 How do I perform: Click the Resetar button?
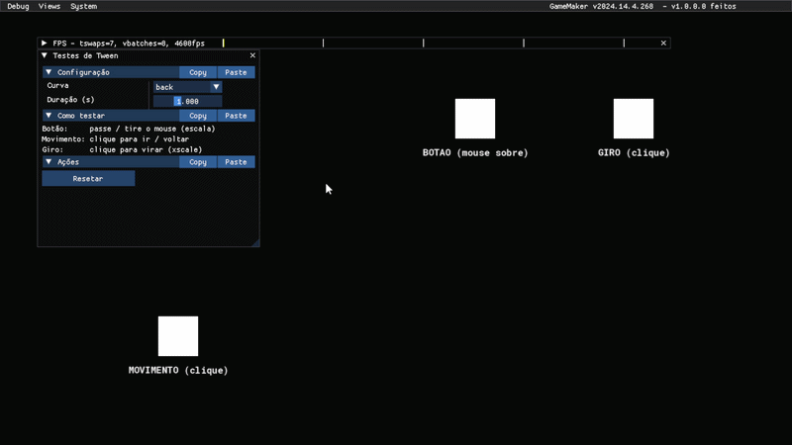[88, 179]
